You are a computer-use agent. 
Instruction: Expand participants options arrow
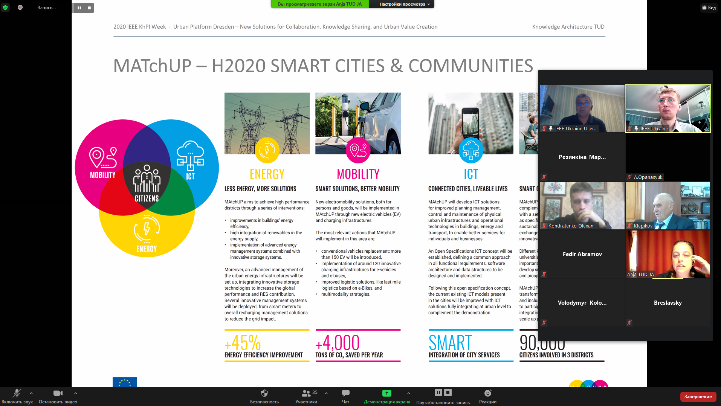click(x=326, y=393)
